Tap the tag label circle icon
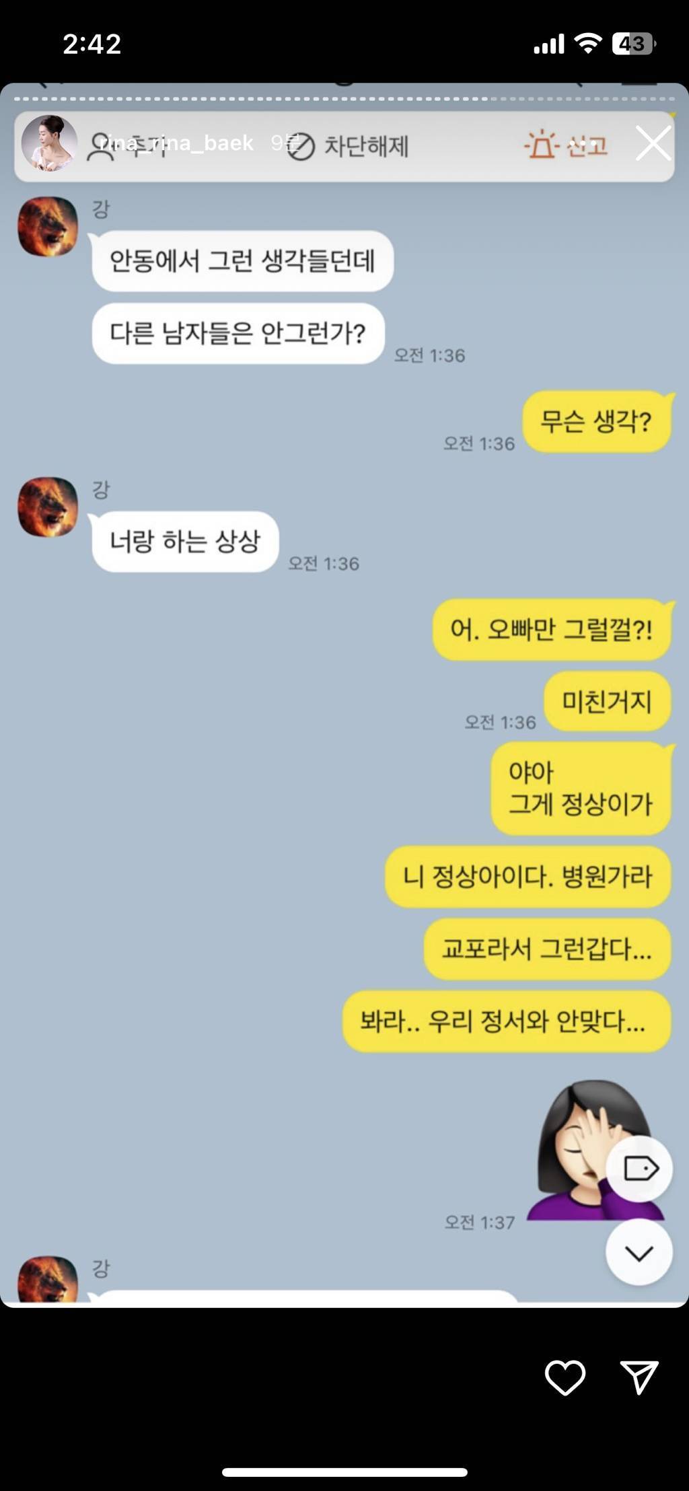689x1491 pixels. tap(639, 1169)
